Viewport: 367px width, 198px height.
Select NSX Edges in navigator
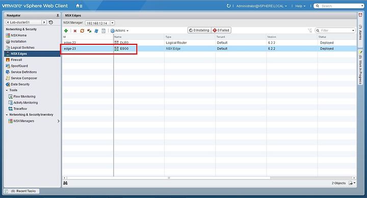point(32,54)
